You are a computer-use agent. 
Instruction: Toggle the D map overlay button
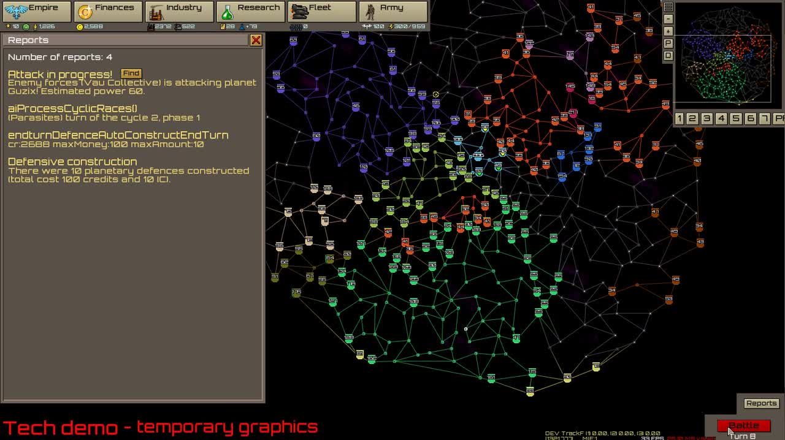[x=668, y=56]
